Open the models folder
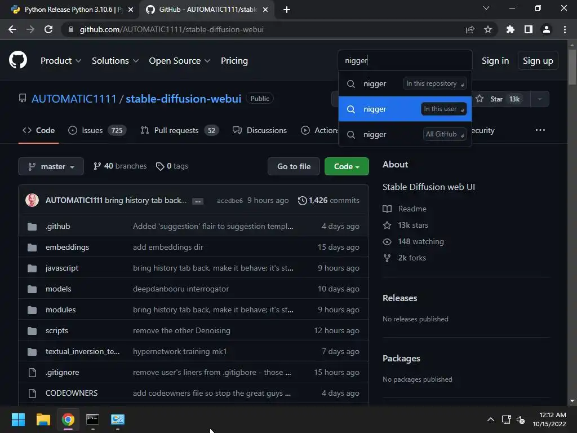Screen dimensions: 577x433 pyautogui.click(x=59, y=289)
